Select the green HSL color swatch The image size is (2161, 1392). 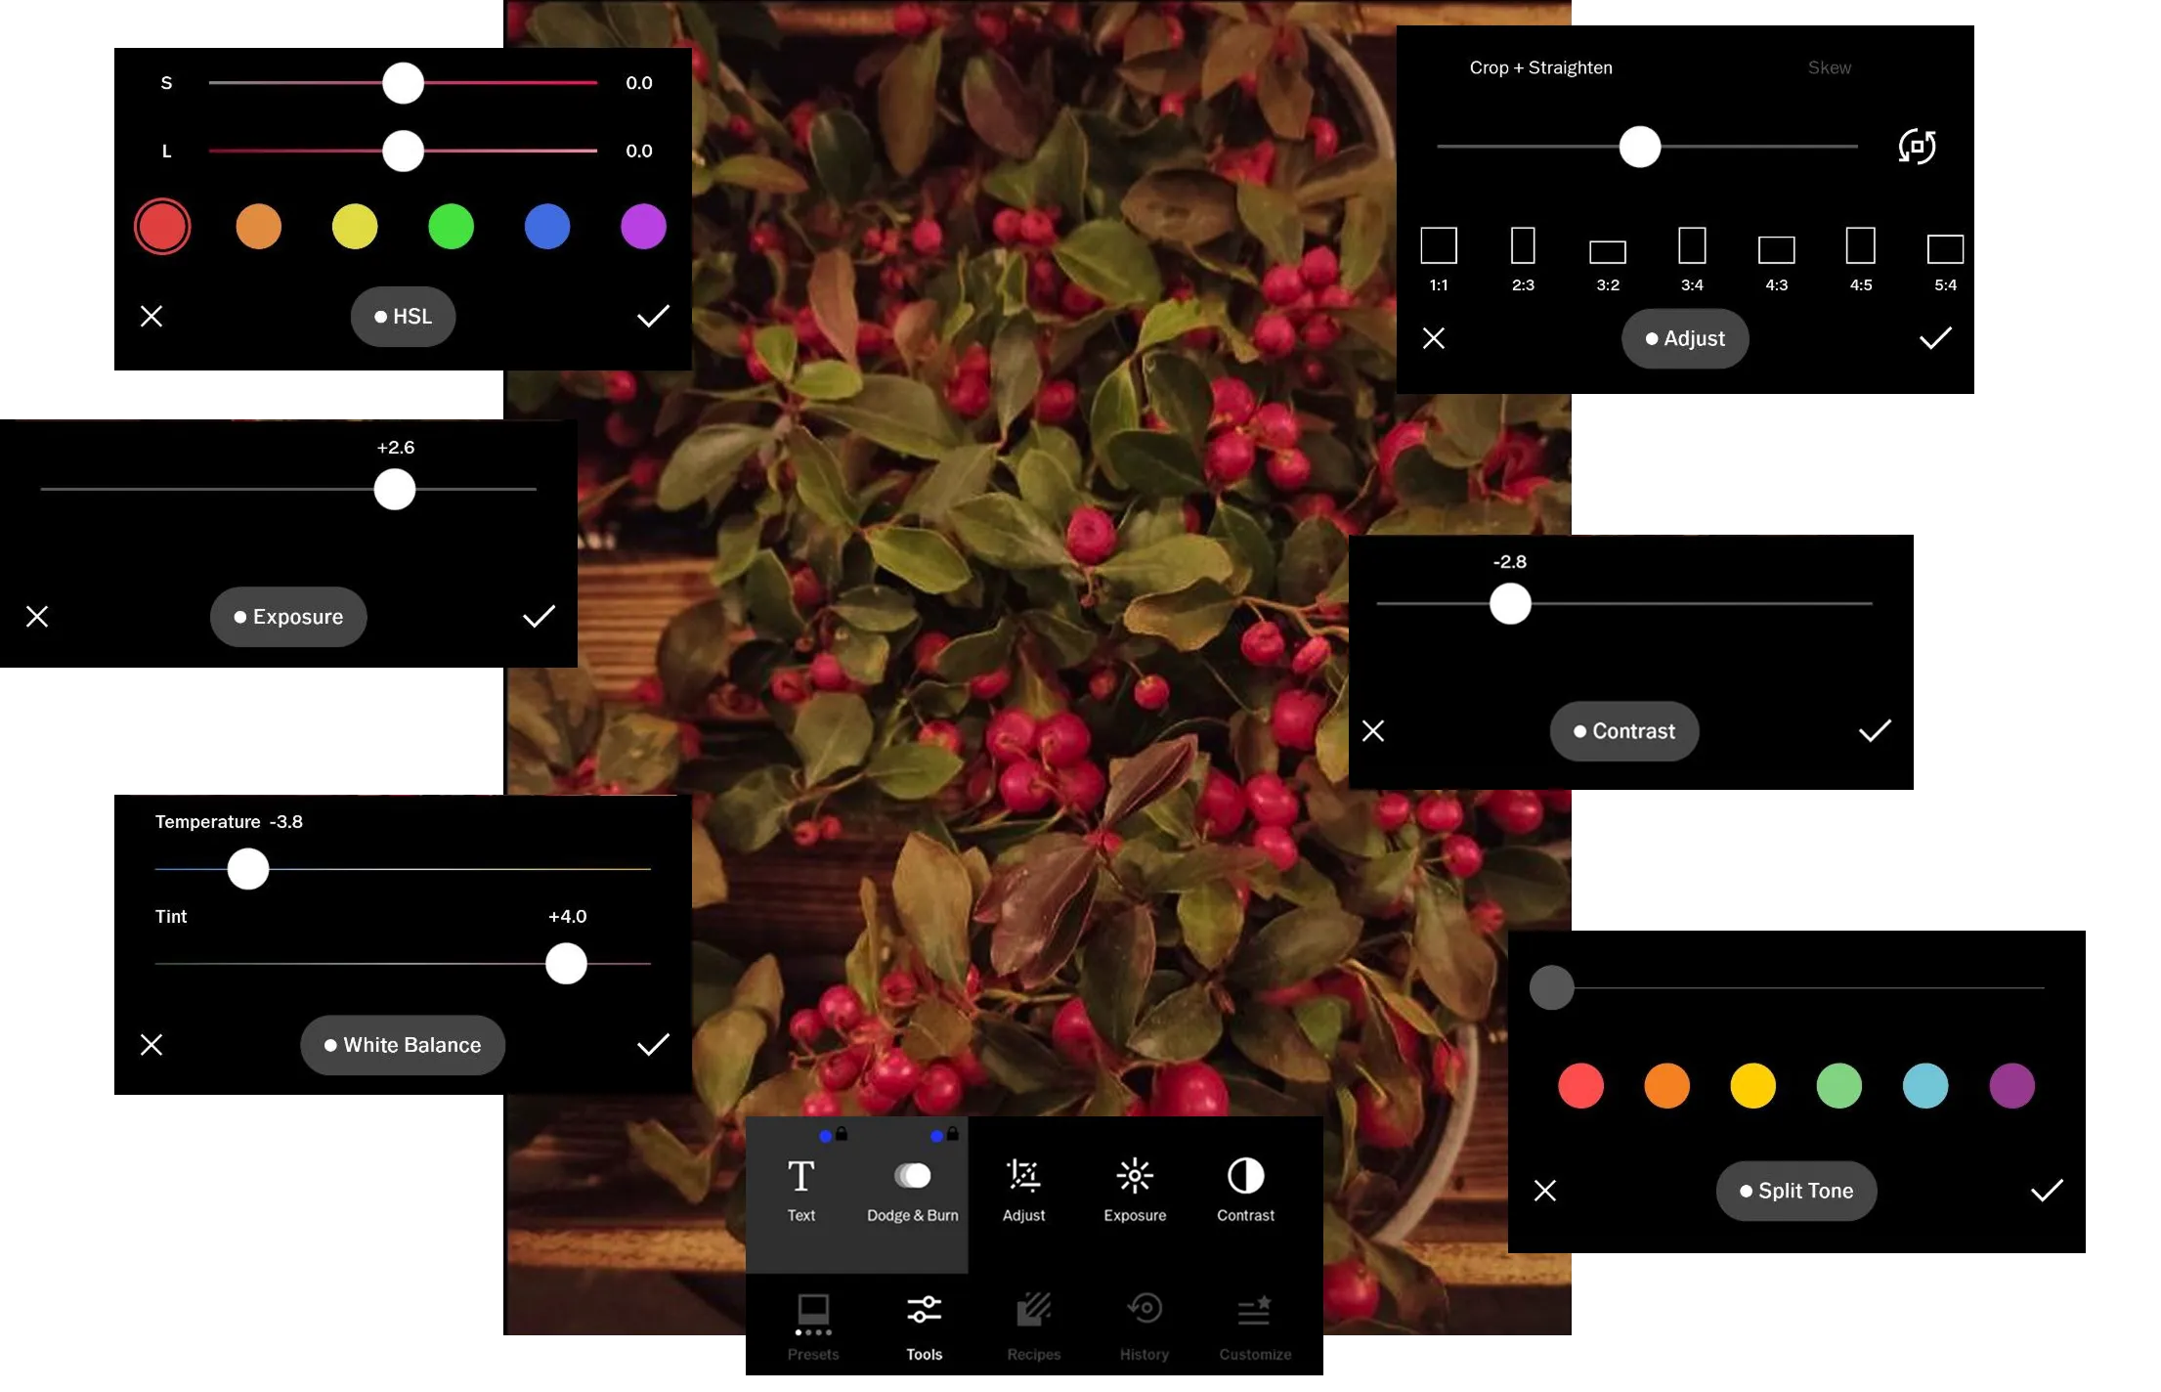pos(451,227)
